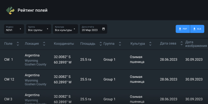Sort by Площадь column sort icon
The height and width of the screenshot is (104, 208).
pyautogui.click(x=101, y=44)
